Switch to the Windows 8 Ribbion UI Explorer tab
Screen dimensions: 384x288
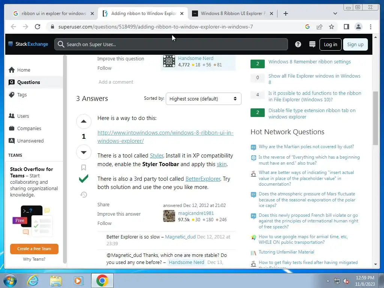(x=232, y=13)
